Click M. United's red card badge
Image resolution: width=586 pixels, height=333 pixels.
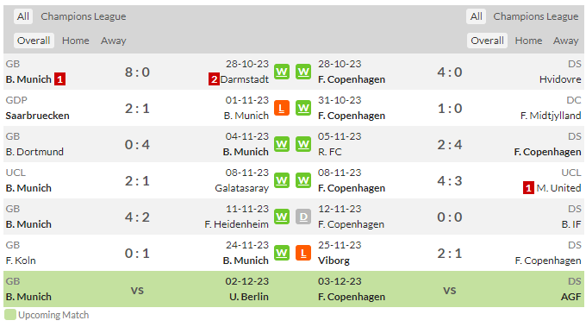coord(528,188)
